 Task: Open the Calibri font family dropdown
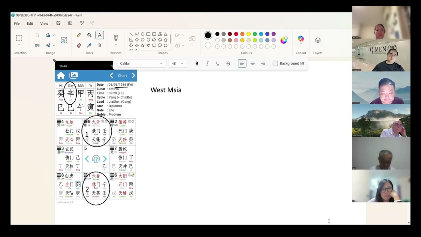click(x=141, y=64)
